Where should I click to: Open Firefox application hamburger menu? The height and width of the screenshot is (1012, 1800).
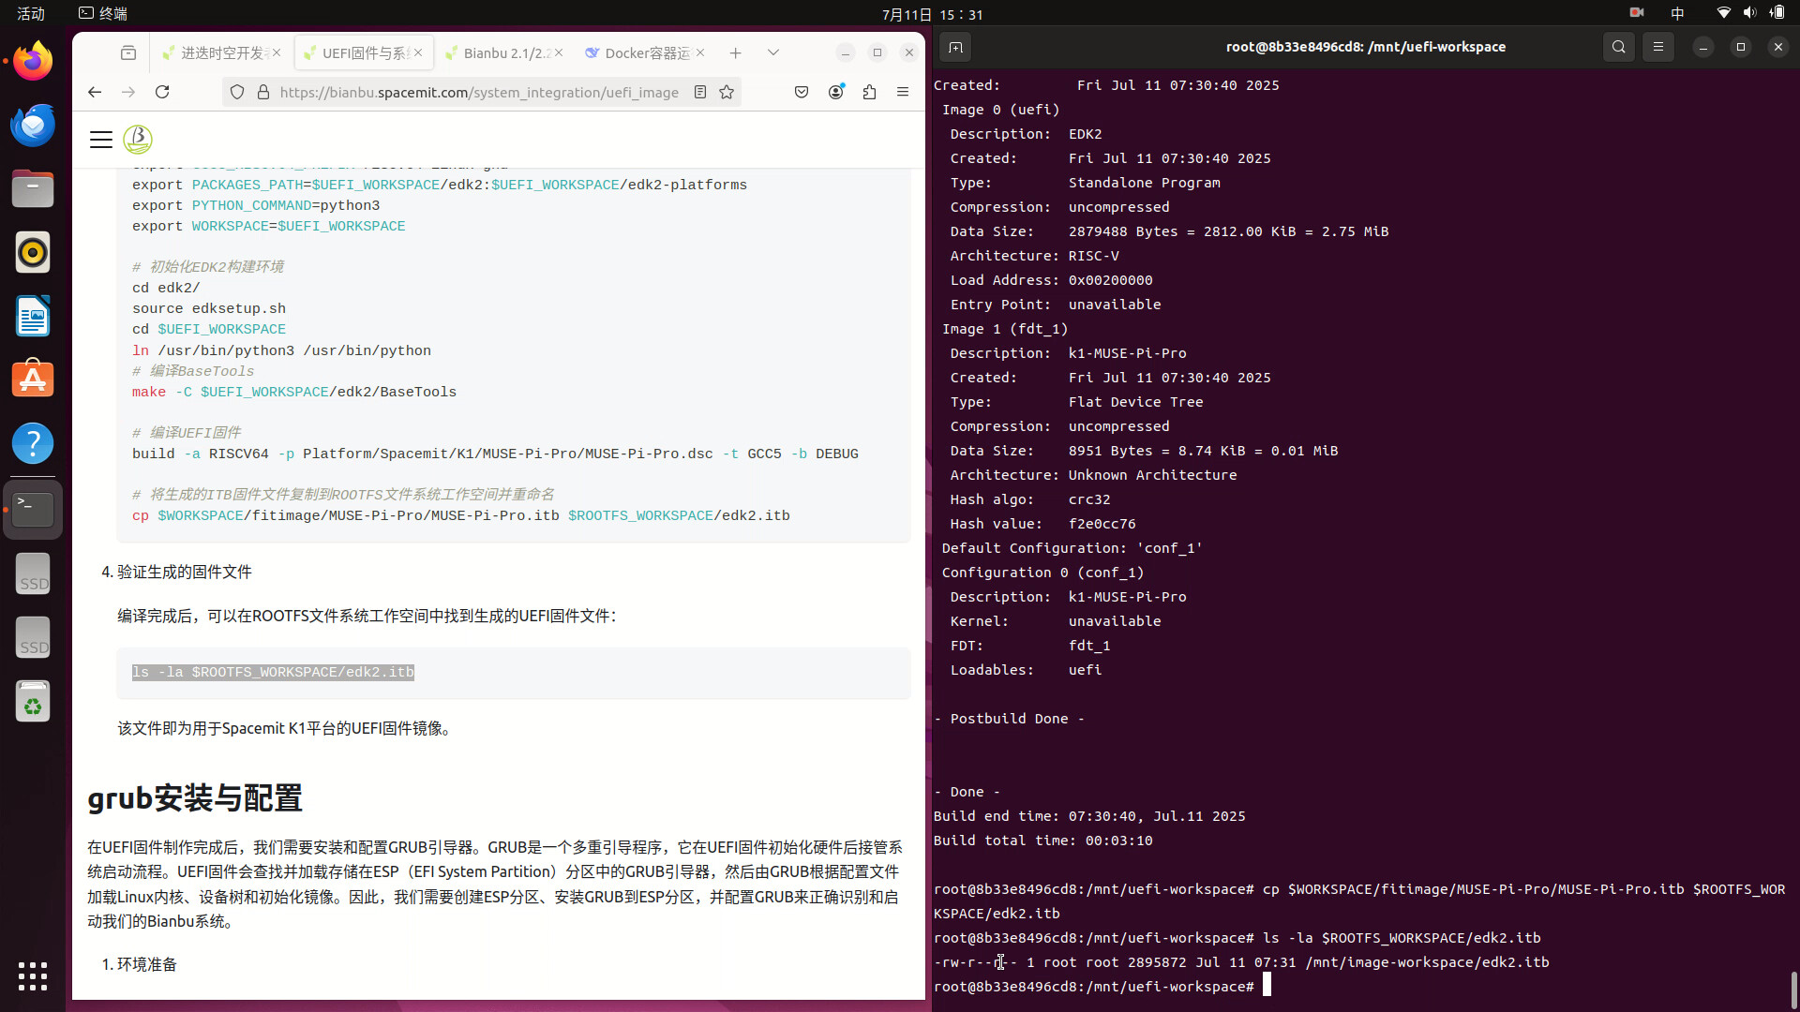click(x=903, y=92)
